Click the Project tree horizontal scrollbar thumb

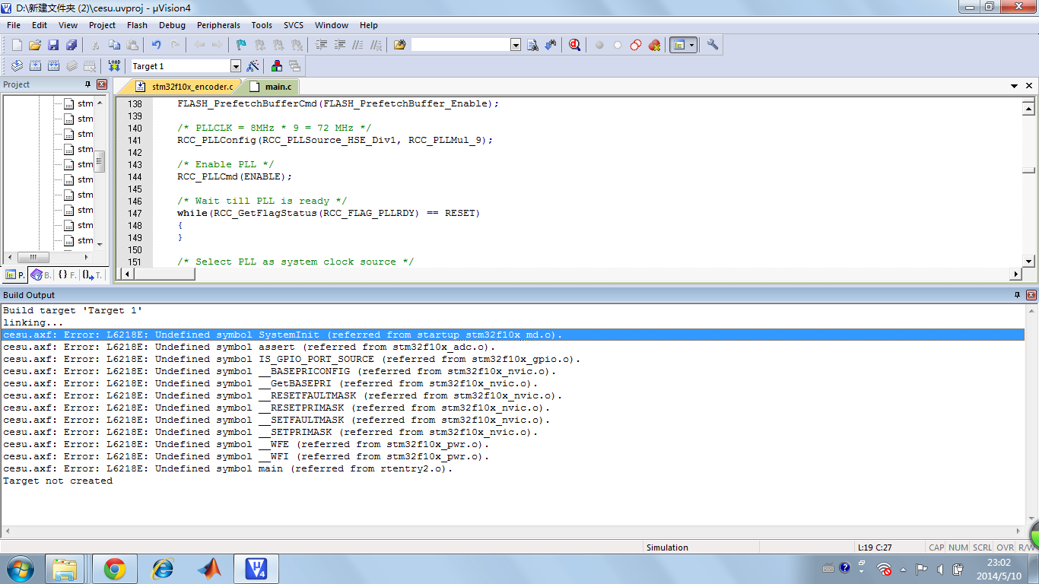click(x=33, y=257)
